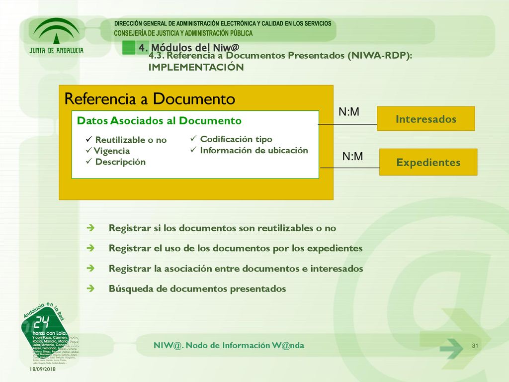The height and width of the screenshot is (382, 509).
Task: Click arrow bullet before 'Registrar la asociación'
Action: click(90, 268)
